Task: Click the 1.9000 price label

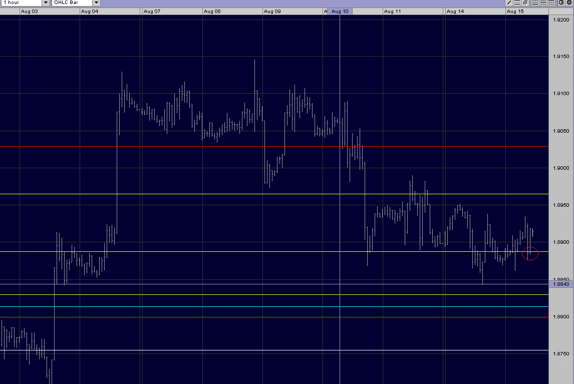Action: [x=561, y=168]
